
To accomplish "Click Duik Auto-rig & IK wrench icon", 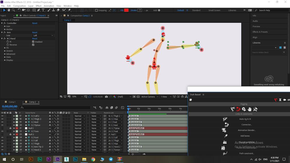I will click(x=225, y=119).
